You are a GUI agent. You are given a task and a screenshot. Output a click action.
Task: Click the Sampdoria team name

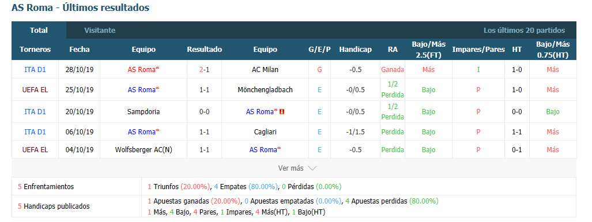[144, 112]
